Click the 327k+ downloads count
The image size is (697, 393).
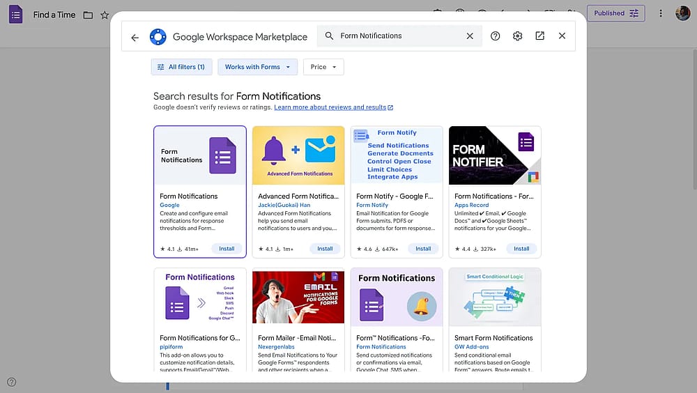pyautogui.click(x=485, y=249)
